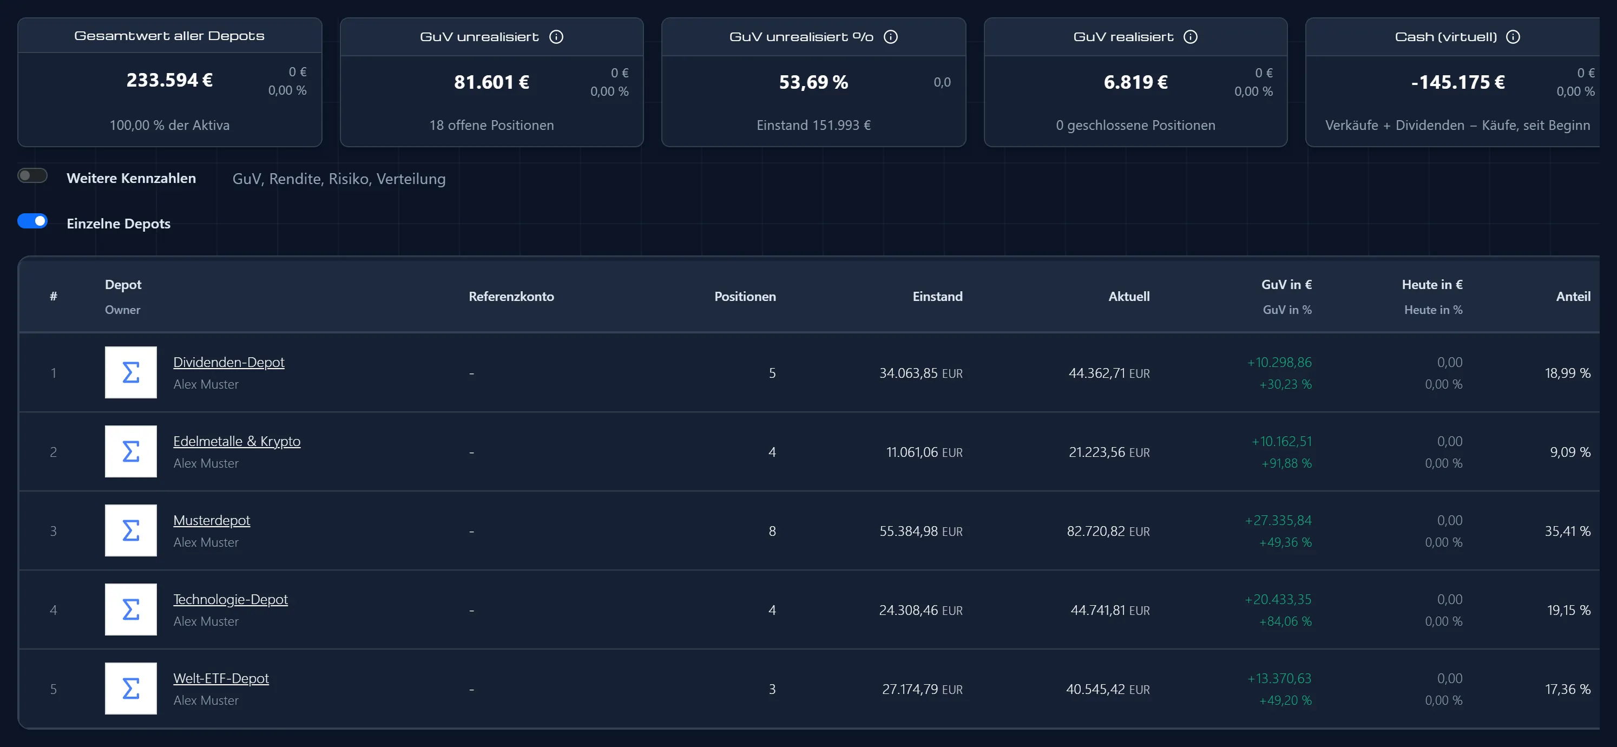This screenshot has height=747, width=1617.
Task: Click sigma icon of Edelmetalle & Krypto
Action: point(130,451)
